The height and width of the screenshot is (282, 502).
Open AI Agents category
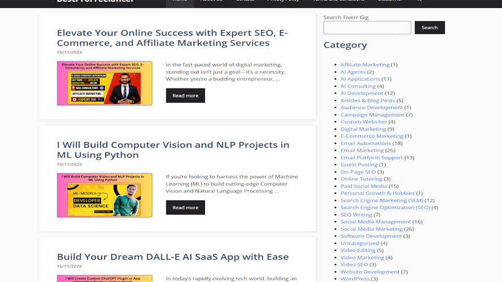pos(353,72)
